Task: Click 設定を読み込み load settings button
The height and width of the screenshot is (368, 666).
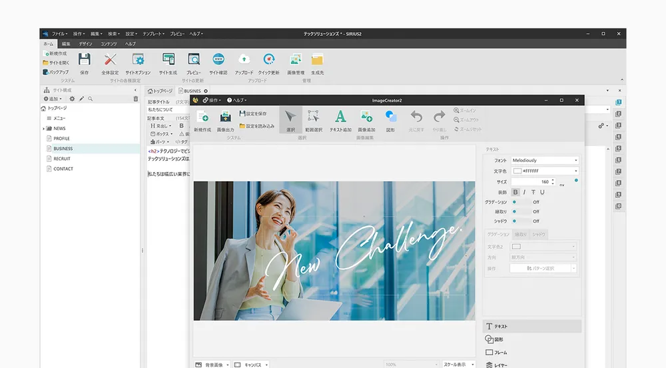Action: click(256, 126)
